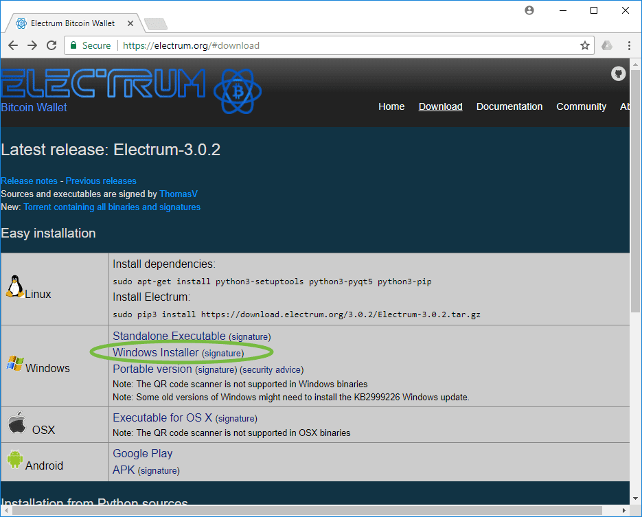Click the KB2999226 Windows update note
This screenshot has width=642, height=517.
pos(291,397)
